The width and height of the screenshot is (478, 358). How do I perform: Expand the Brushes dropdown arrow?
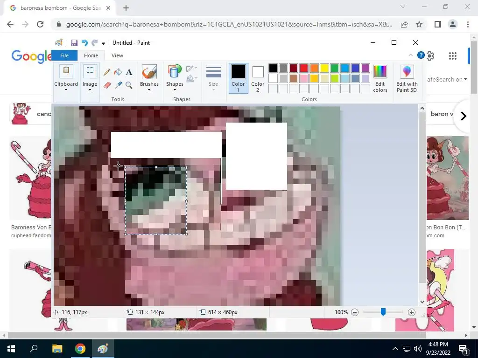pyautogui.click(x=149, y=90)
